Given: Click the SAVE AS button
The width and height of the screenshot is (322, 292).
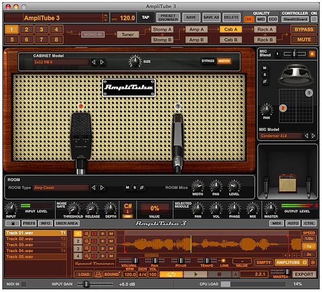Looking at the screenshot, I should coord(211,18).
